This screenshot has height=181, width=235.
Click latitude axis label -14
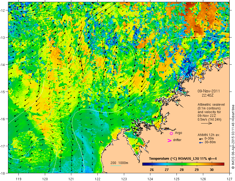click(3, 65)
